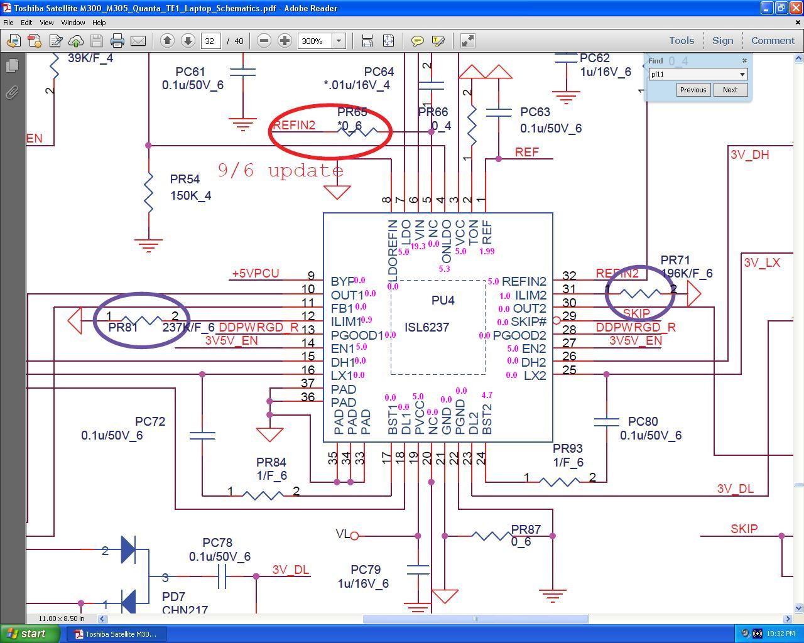Click the PR81 resistor label
This screenshot has height=643, width=804.
point(123,327)
